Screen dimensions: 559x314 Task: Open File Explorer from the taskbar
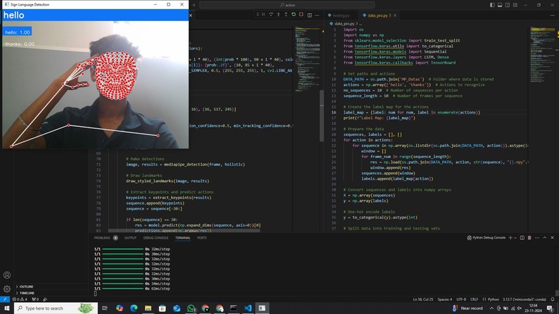point(148,308)
